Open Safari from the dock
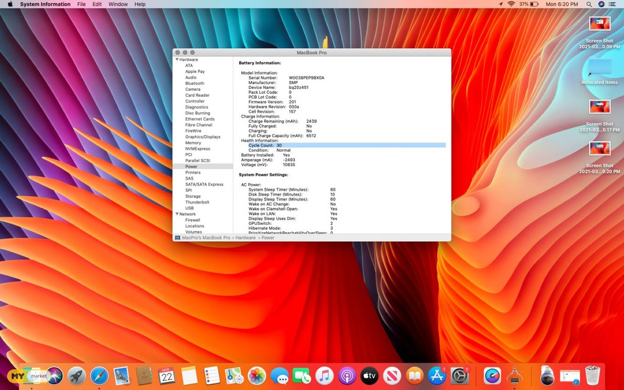This screenshot has height=390, width=624. (x=99, y=375)
